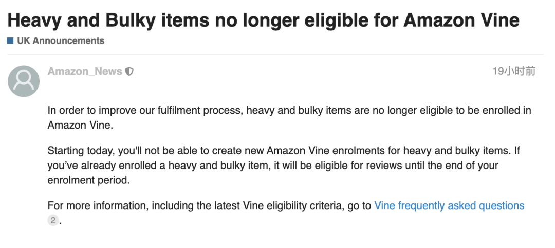
Task: Open the Amazon_News user profile name
Action: pos(85,72)
